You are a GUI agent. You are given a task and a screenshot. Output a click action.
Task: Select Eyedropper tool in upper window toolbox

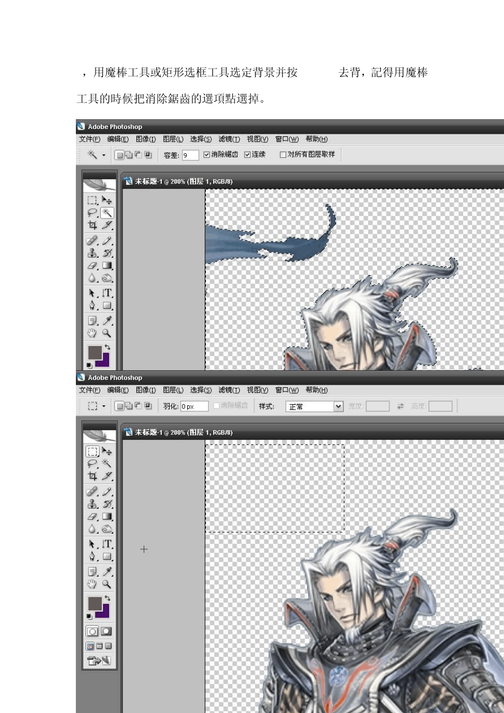107,320
